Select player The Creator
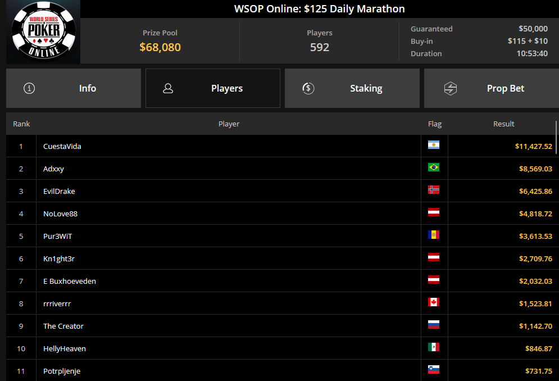The image size is (559, 381). pos(63,326)
